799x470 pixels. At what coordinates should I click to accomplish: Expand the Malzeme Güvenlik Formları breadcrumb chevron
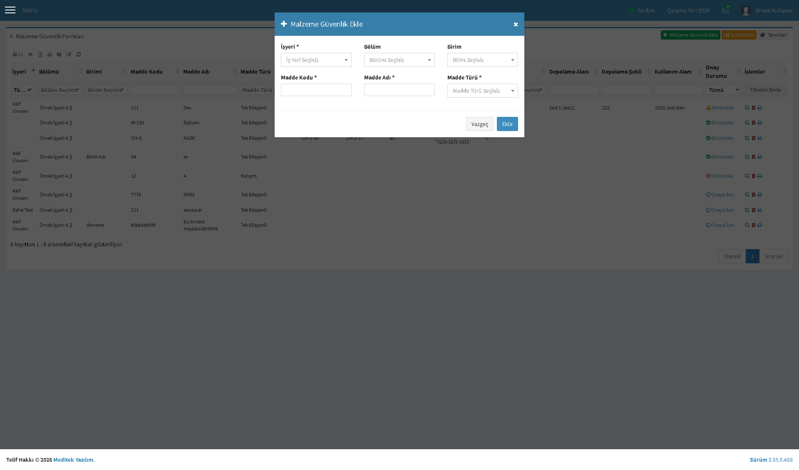coord(12,37)
